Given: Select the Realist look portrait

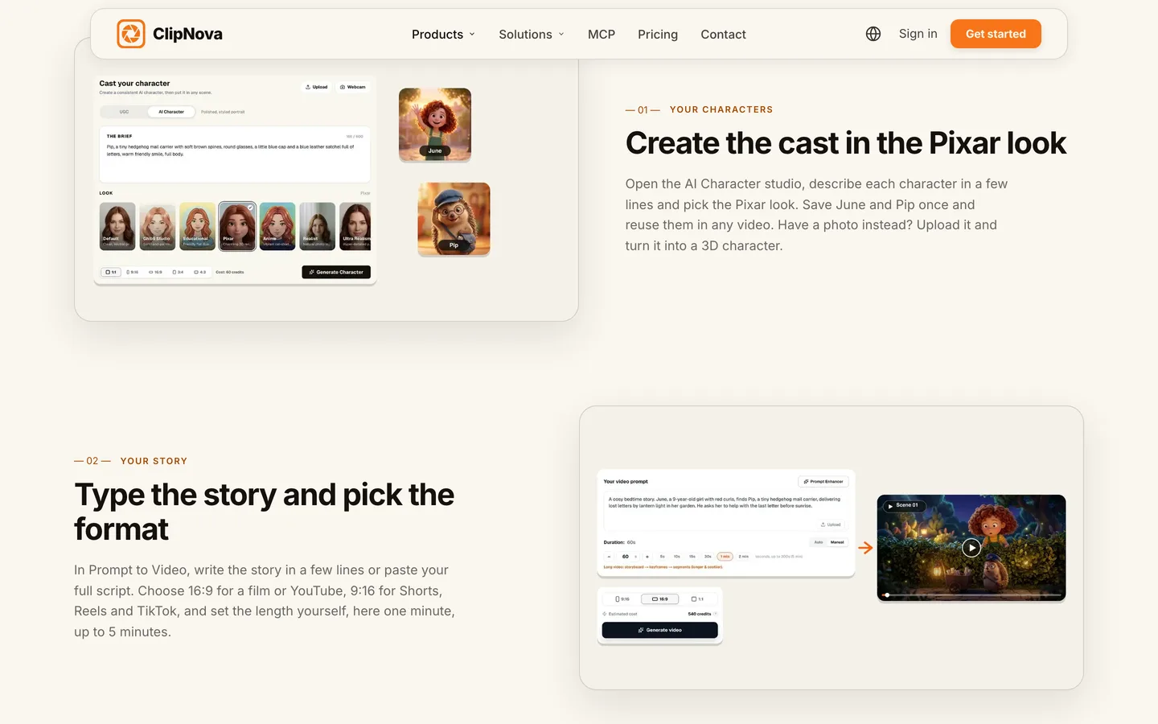Looking at the screenshot, I should click(317, 226).
